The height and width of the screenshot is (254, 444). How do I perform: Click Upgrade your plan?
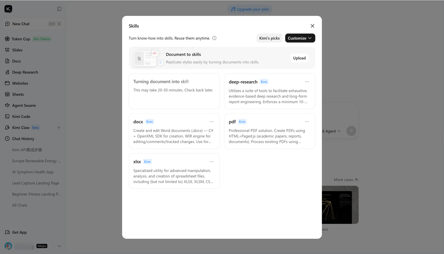(250, 9)
